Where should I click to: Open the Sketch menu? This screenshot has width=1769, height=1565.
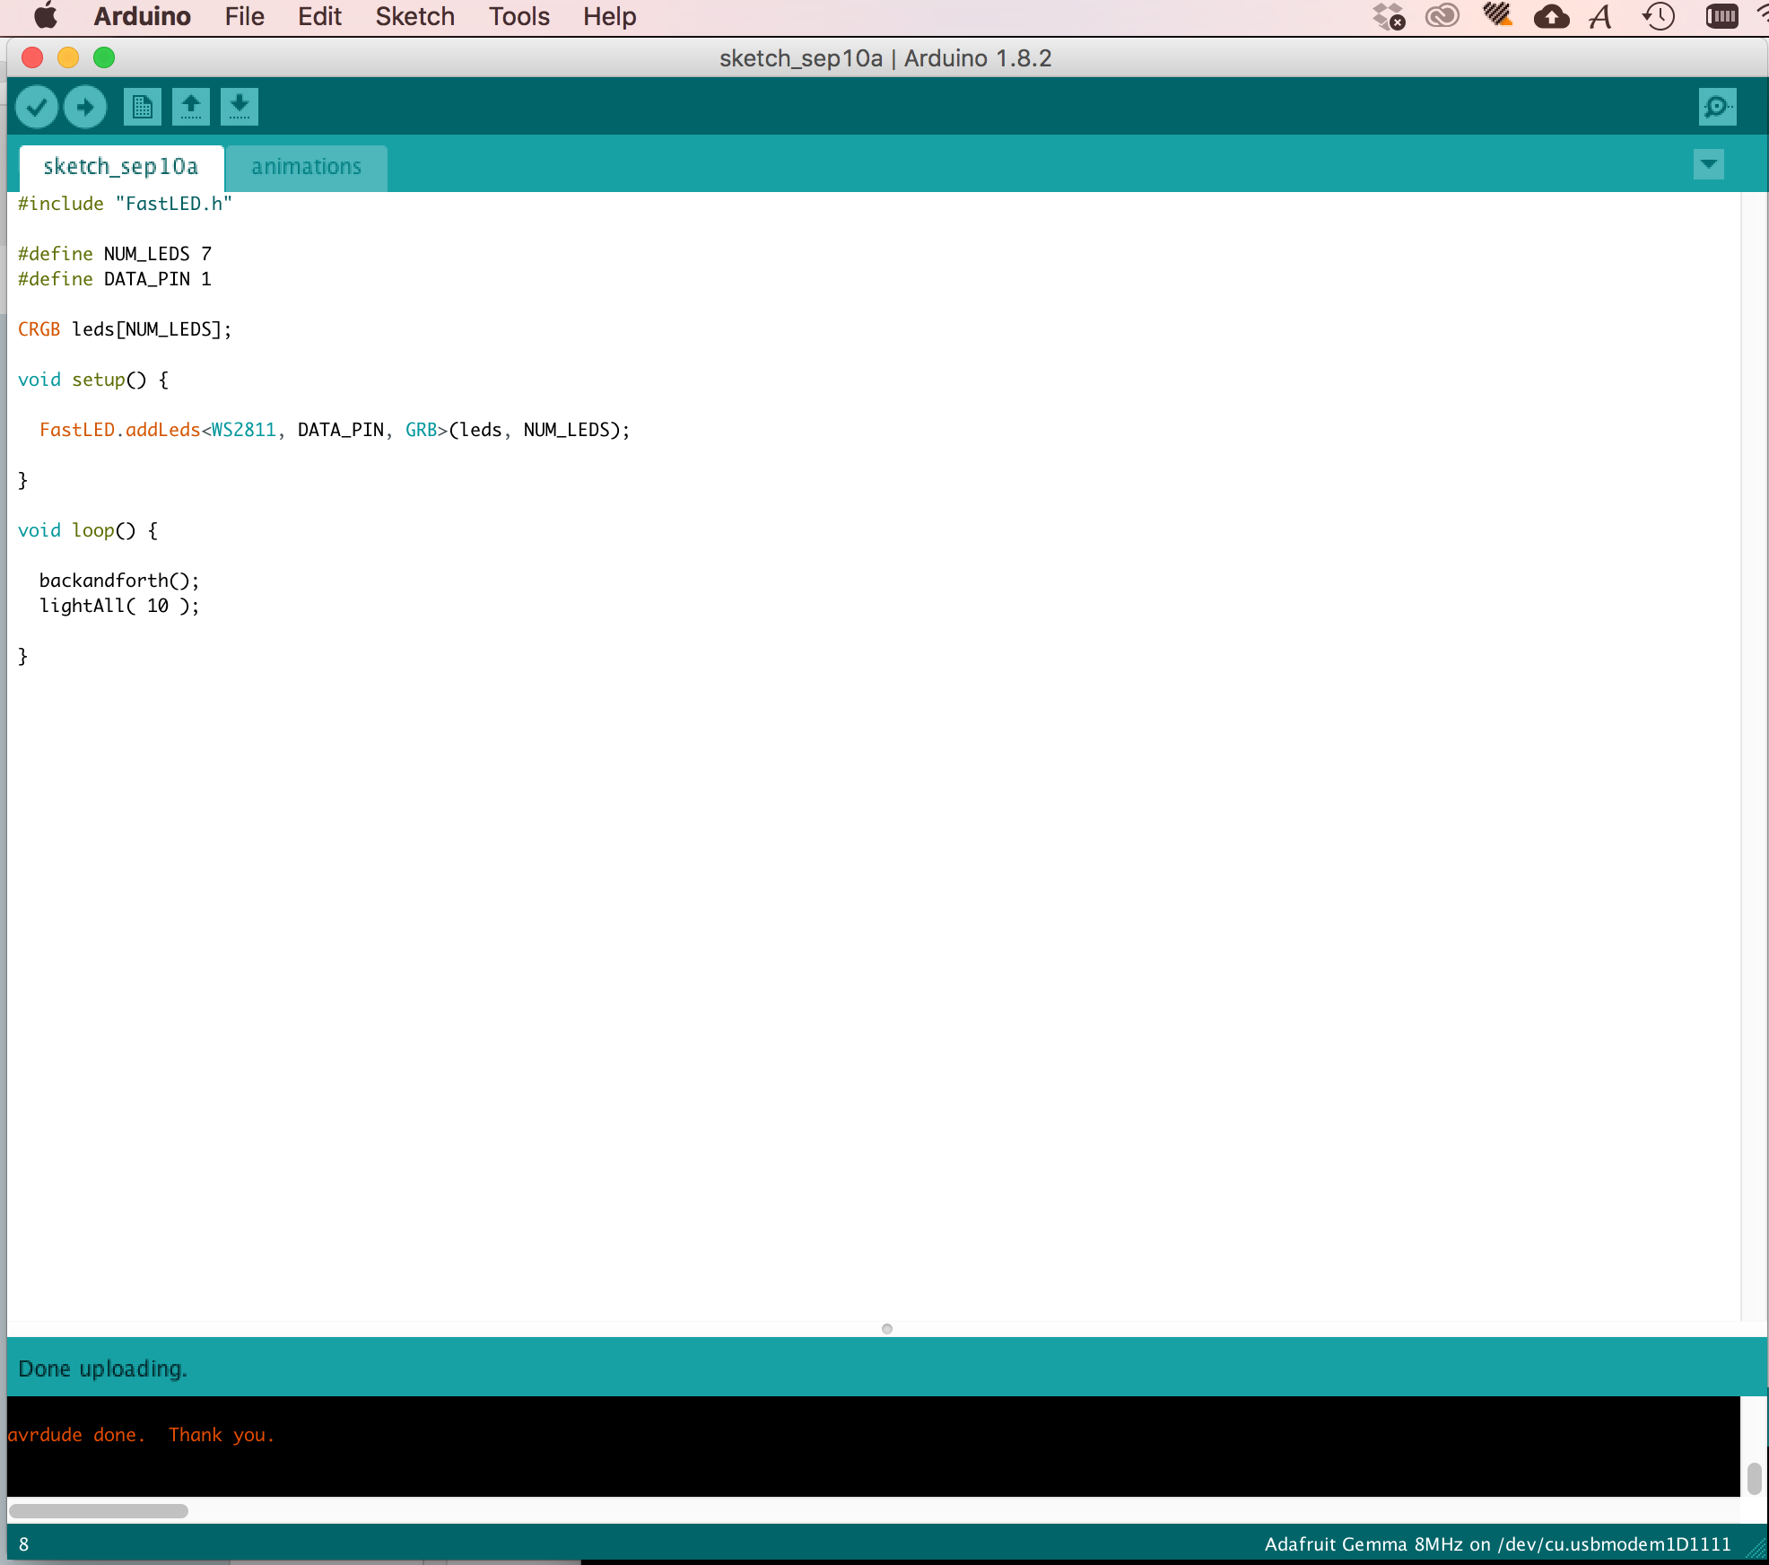click(x=414, y=17)
